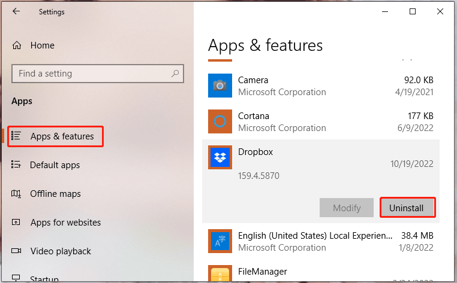The width and height of the screenshot is (457, 283).
Task: Click the Dropbox app icon
Action: [x=220, y=157]
